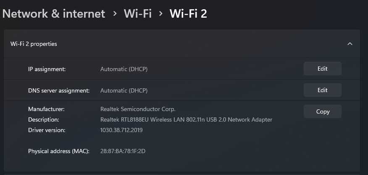Open the Wi-Fi breadcrumb link

pos(137,13)
